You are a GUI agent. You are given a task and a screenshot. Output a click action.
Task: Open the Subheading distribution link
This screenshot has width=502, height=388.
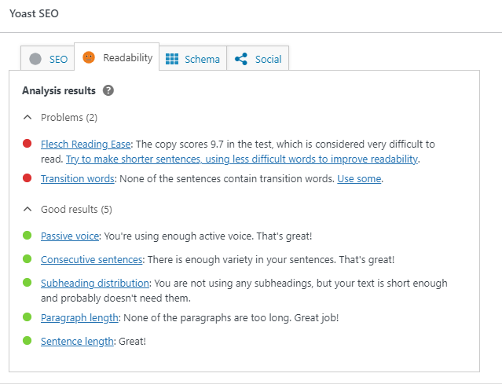coord(95,283)
